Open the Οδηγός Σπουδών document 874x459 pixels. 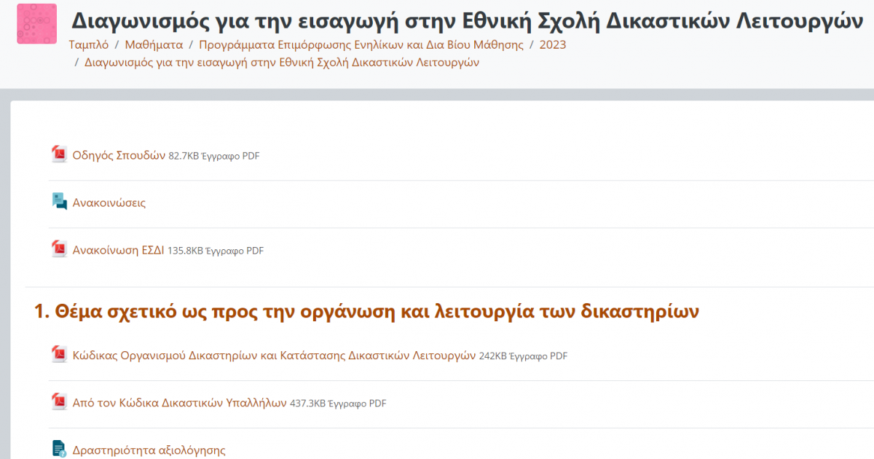point(117,154)
